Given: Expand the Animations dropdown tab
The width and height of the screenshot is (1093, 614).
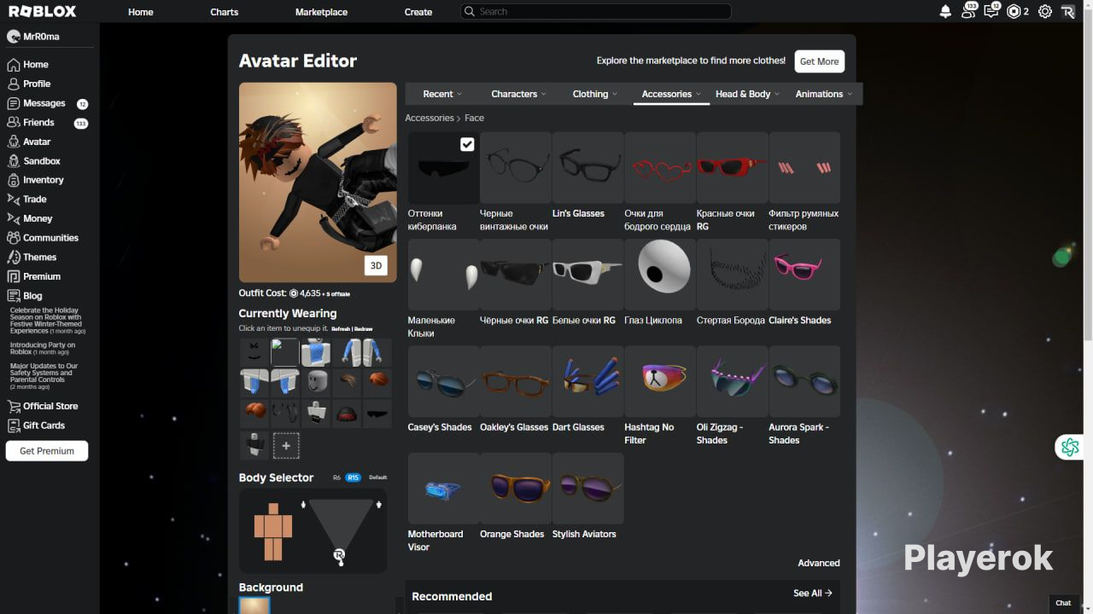Looking at the screenshot, I should (824, 94).
